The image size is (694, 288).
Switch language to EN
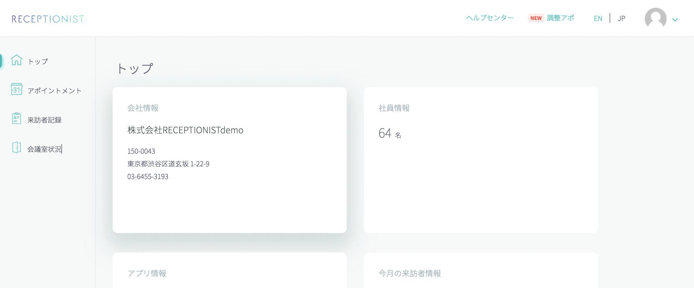[598, 19]
